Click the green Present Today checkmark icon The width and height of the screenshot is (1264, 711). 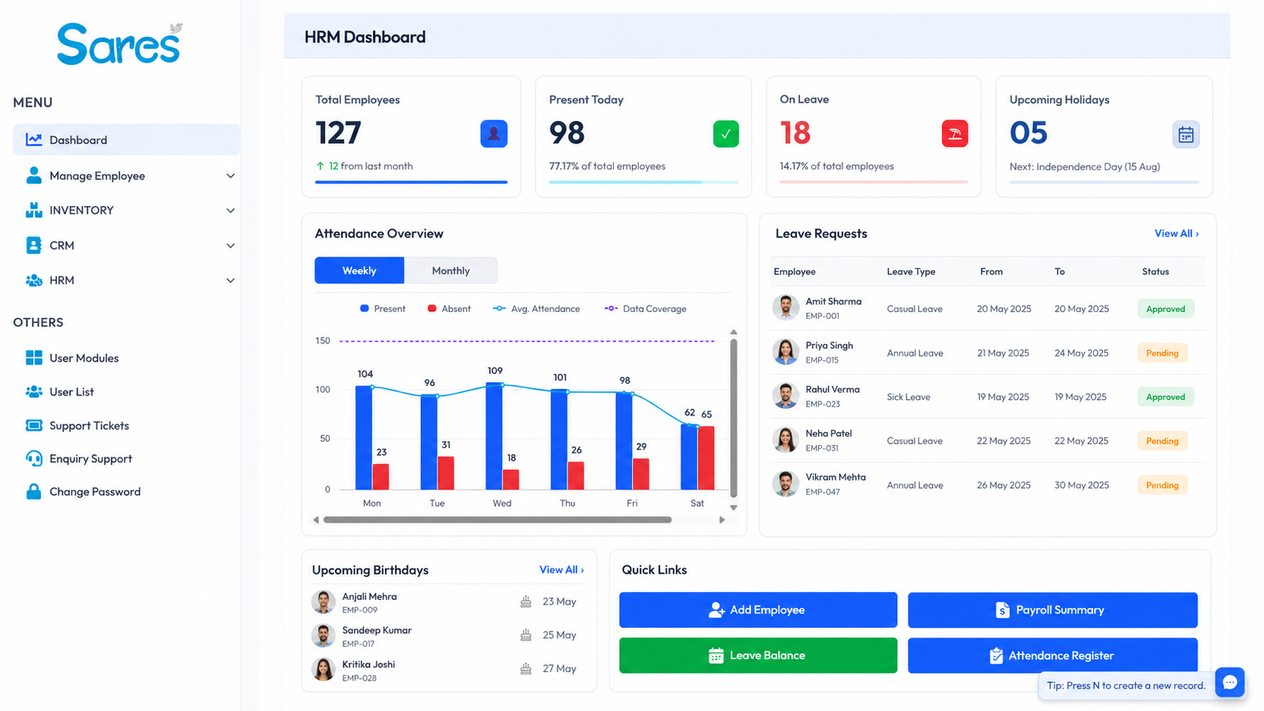(x=726, y=134)
